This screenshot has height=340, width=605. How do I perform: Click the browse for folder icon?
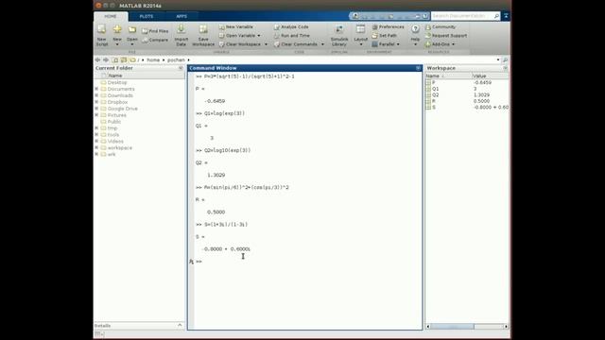[124, 60]
